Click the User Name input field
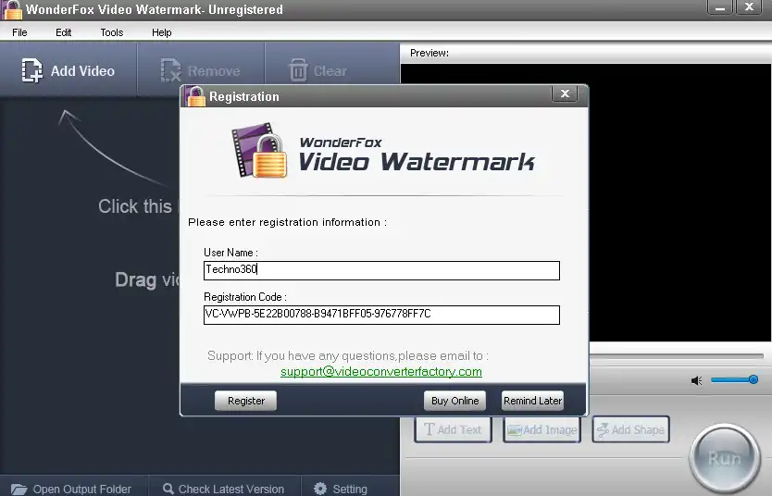The image size is (772, 496). coord(381,270)
